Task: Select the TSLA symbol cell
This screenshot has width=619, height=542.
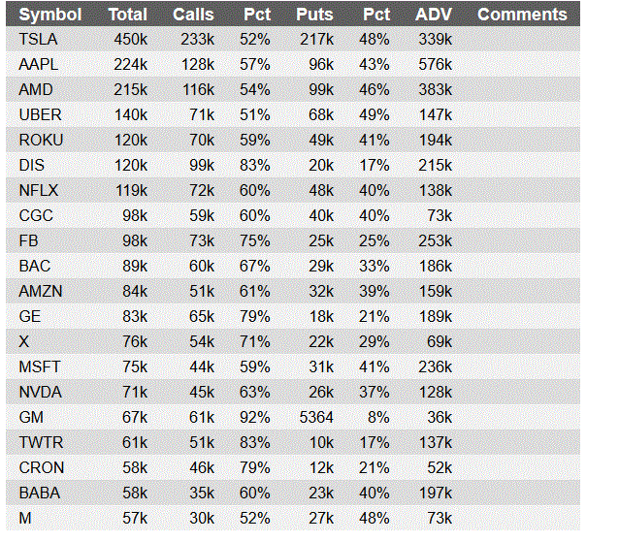Action: (38, 40)
